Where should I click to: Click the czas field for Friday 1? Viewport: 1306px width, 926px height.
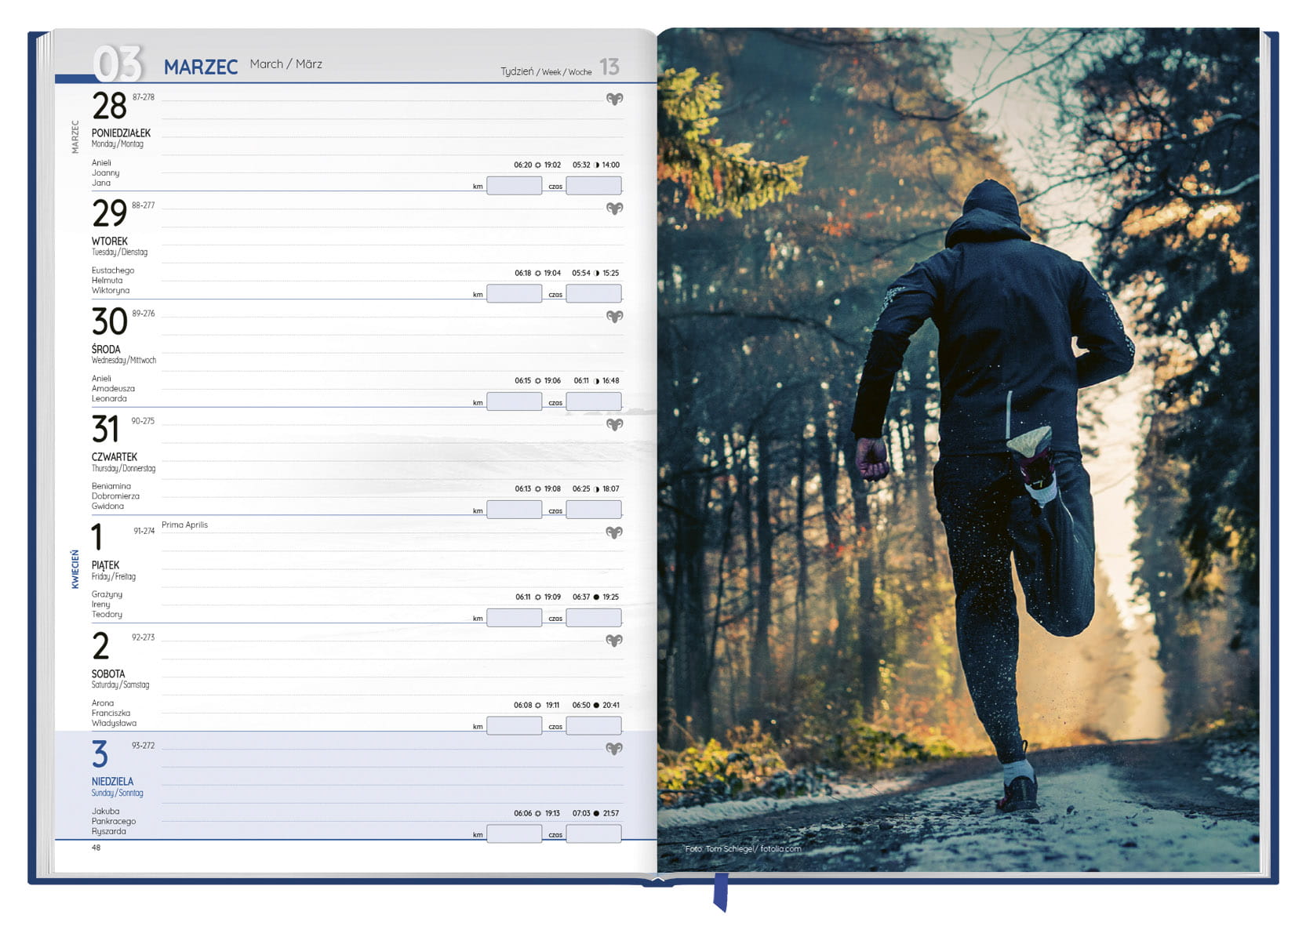[594, 618]
